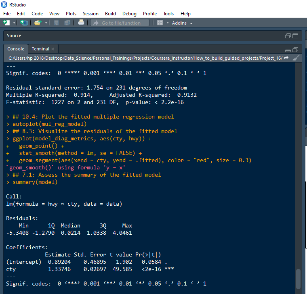Maximize the Source pane
307x294 pixels.
(295, 36)
